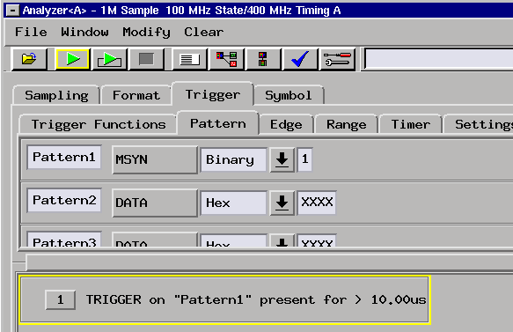Open the window menu in title bar
513x332 pixels.
click(x=12, y=11)
